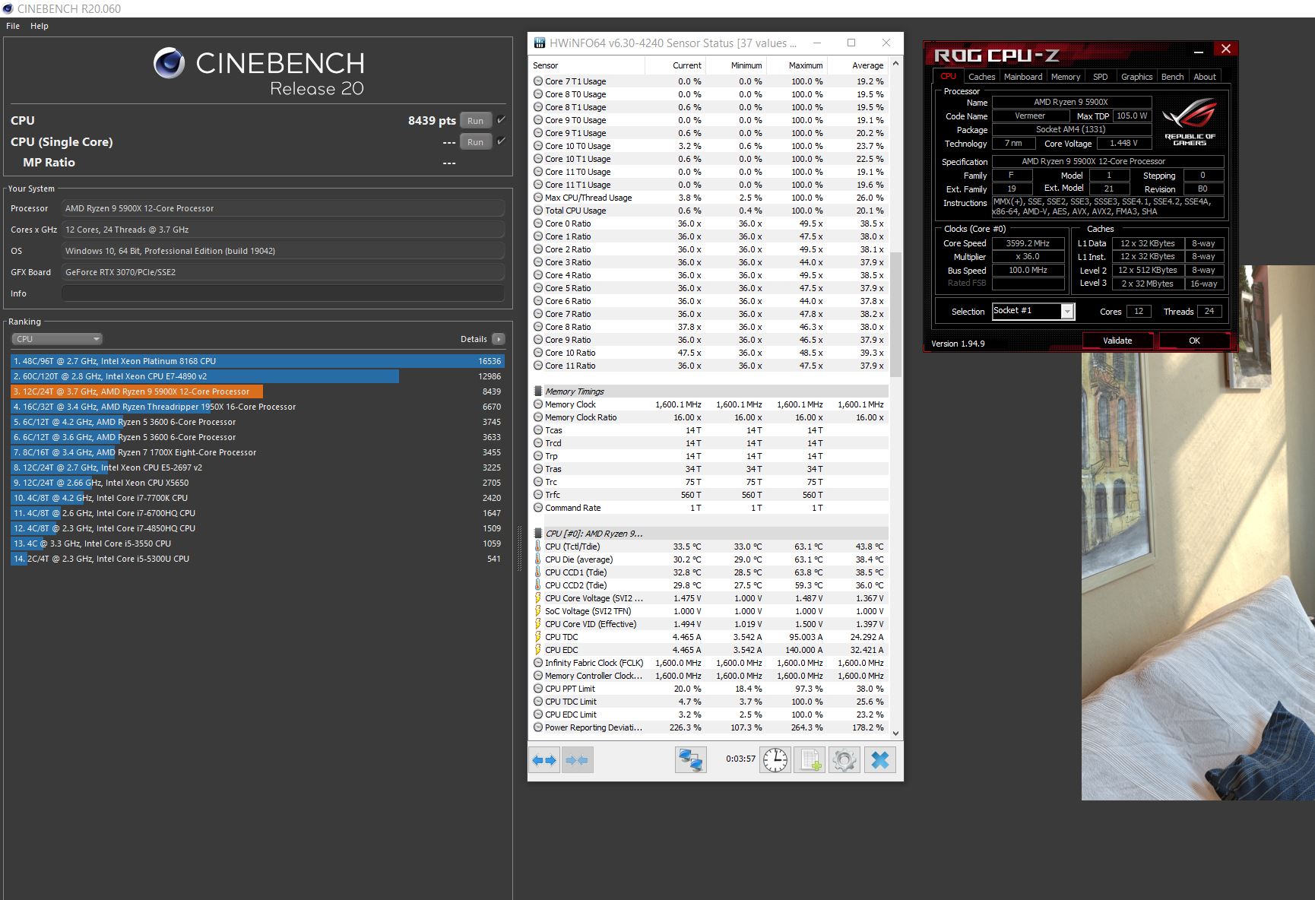The image size is (1315, 900).
Task: Click CPU TDC lightning icon
Action: point(538,637)
